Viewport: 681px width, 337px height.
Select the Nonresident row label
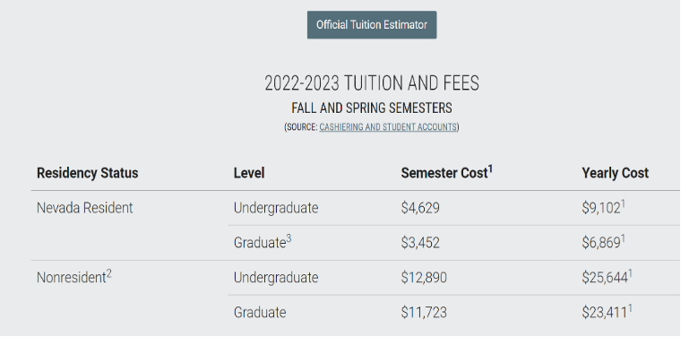point(72,278)
